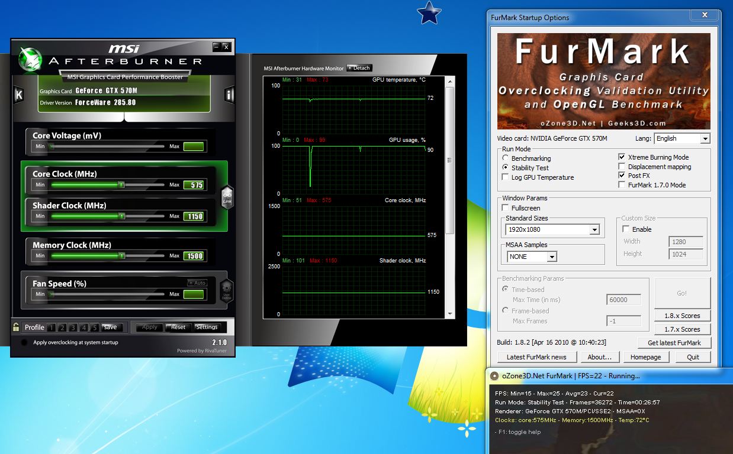Click the Fan Speed slider track

point(108,294)
